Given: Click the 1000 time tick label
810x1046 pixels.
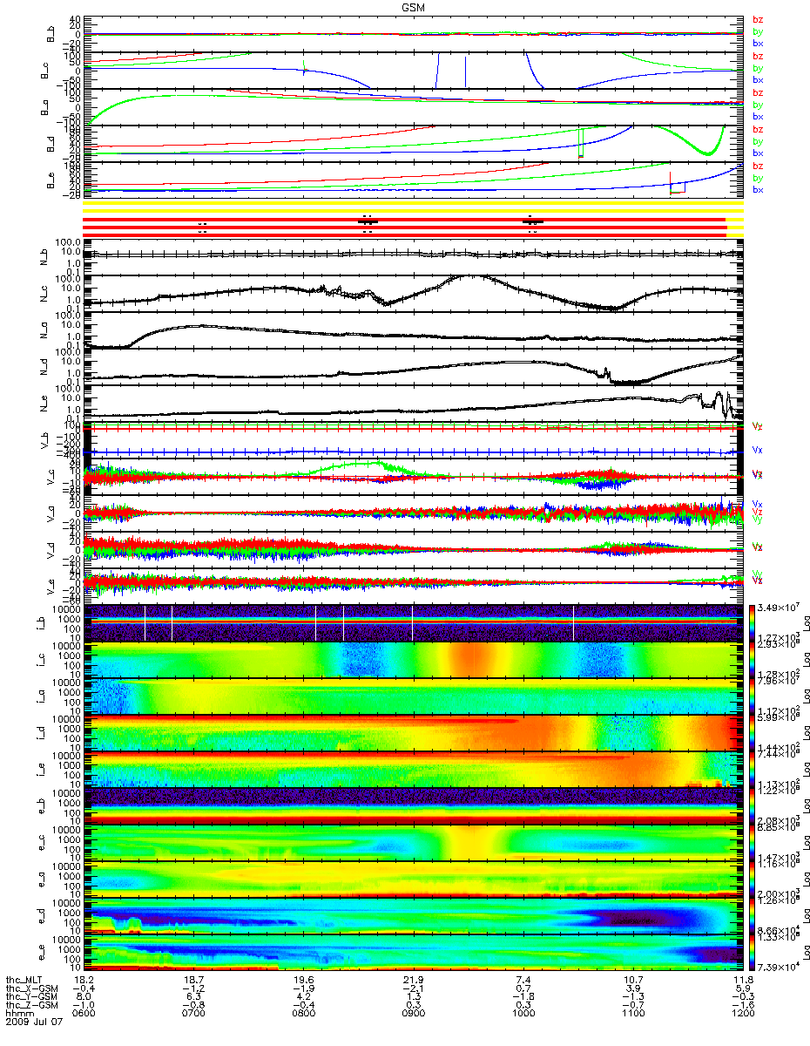Looking at the screenshot, I should [x=523, y=1015].
